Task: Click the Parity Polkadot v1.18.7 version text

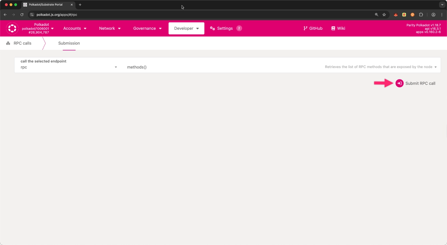Action: pos(423,25)
